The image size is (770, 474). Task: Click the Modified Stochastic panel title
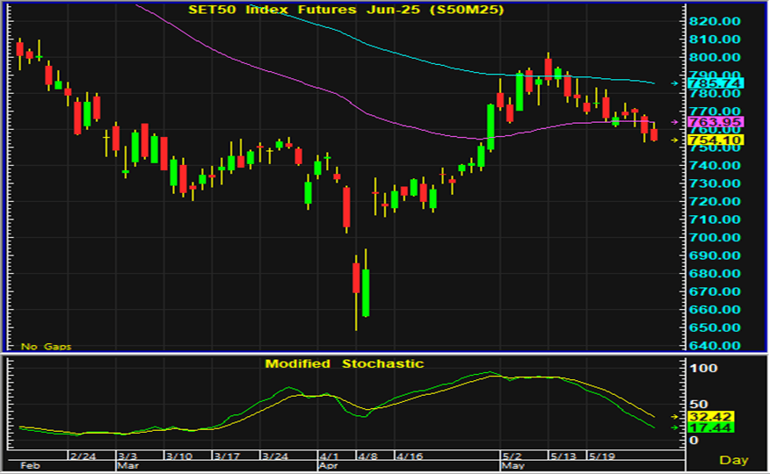click(344, 363)
